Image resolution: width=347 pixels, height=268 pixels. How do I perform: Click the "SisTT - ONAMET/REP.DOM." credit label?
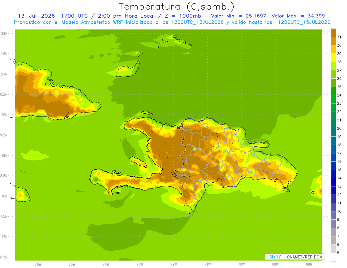pos(295,257)
